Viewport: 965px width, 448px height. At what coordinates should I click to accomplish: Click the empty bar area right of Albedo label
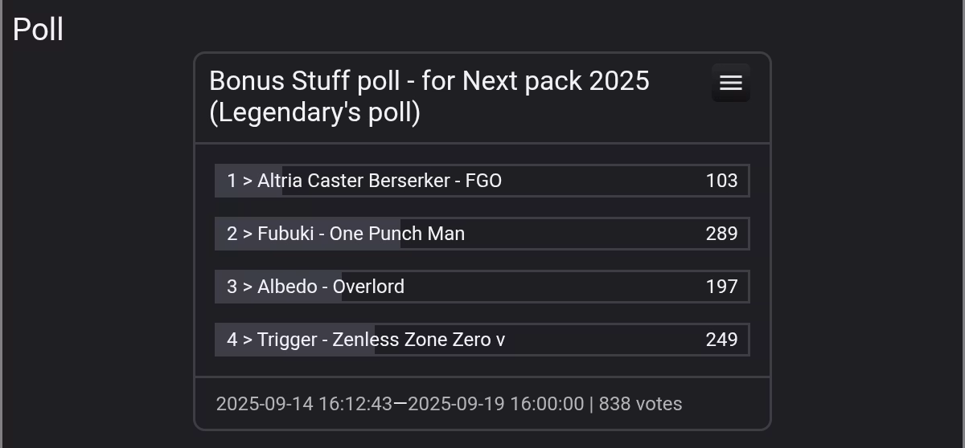click(547, 287)
